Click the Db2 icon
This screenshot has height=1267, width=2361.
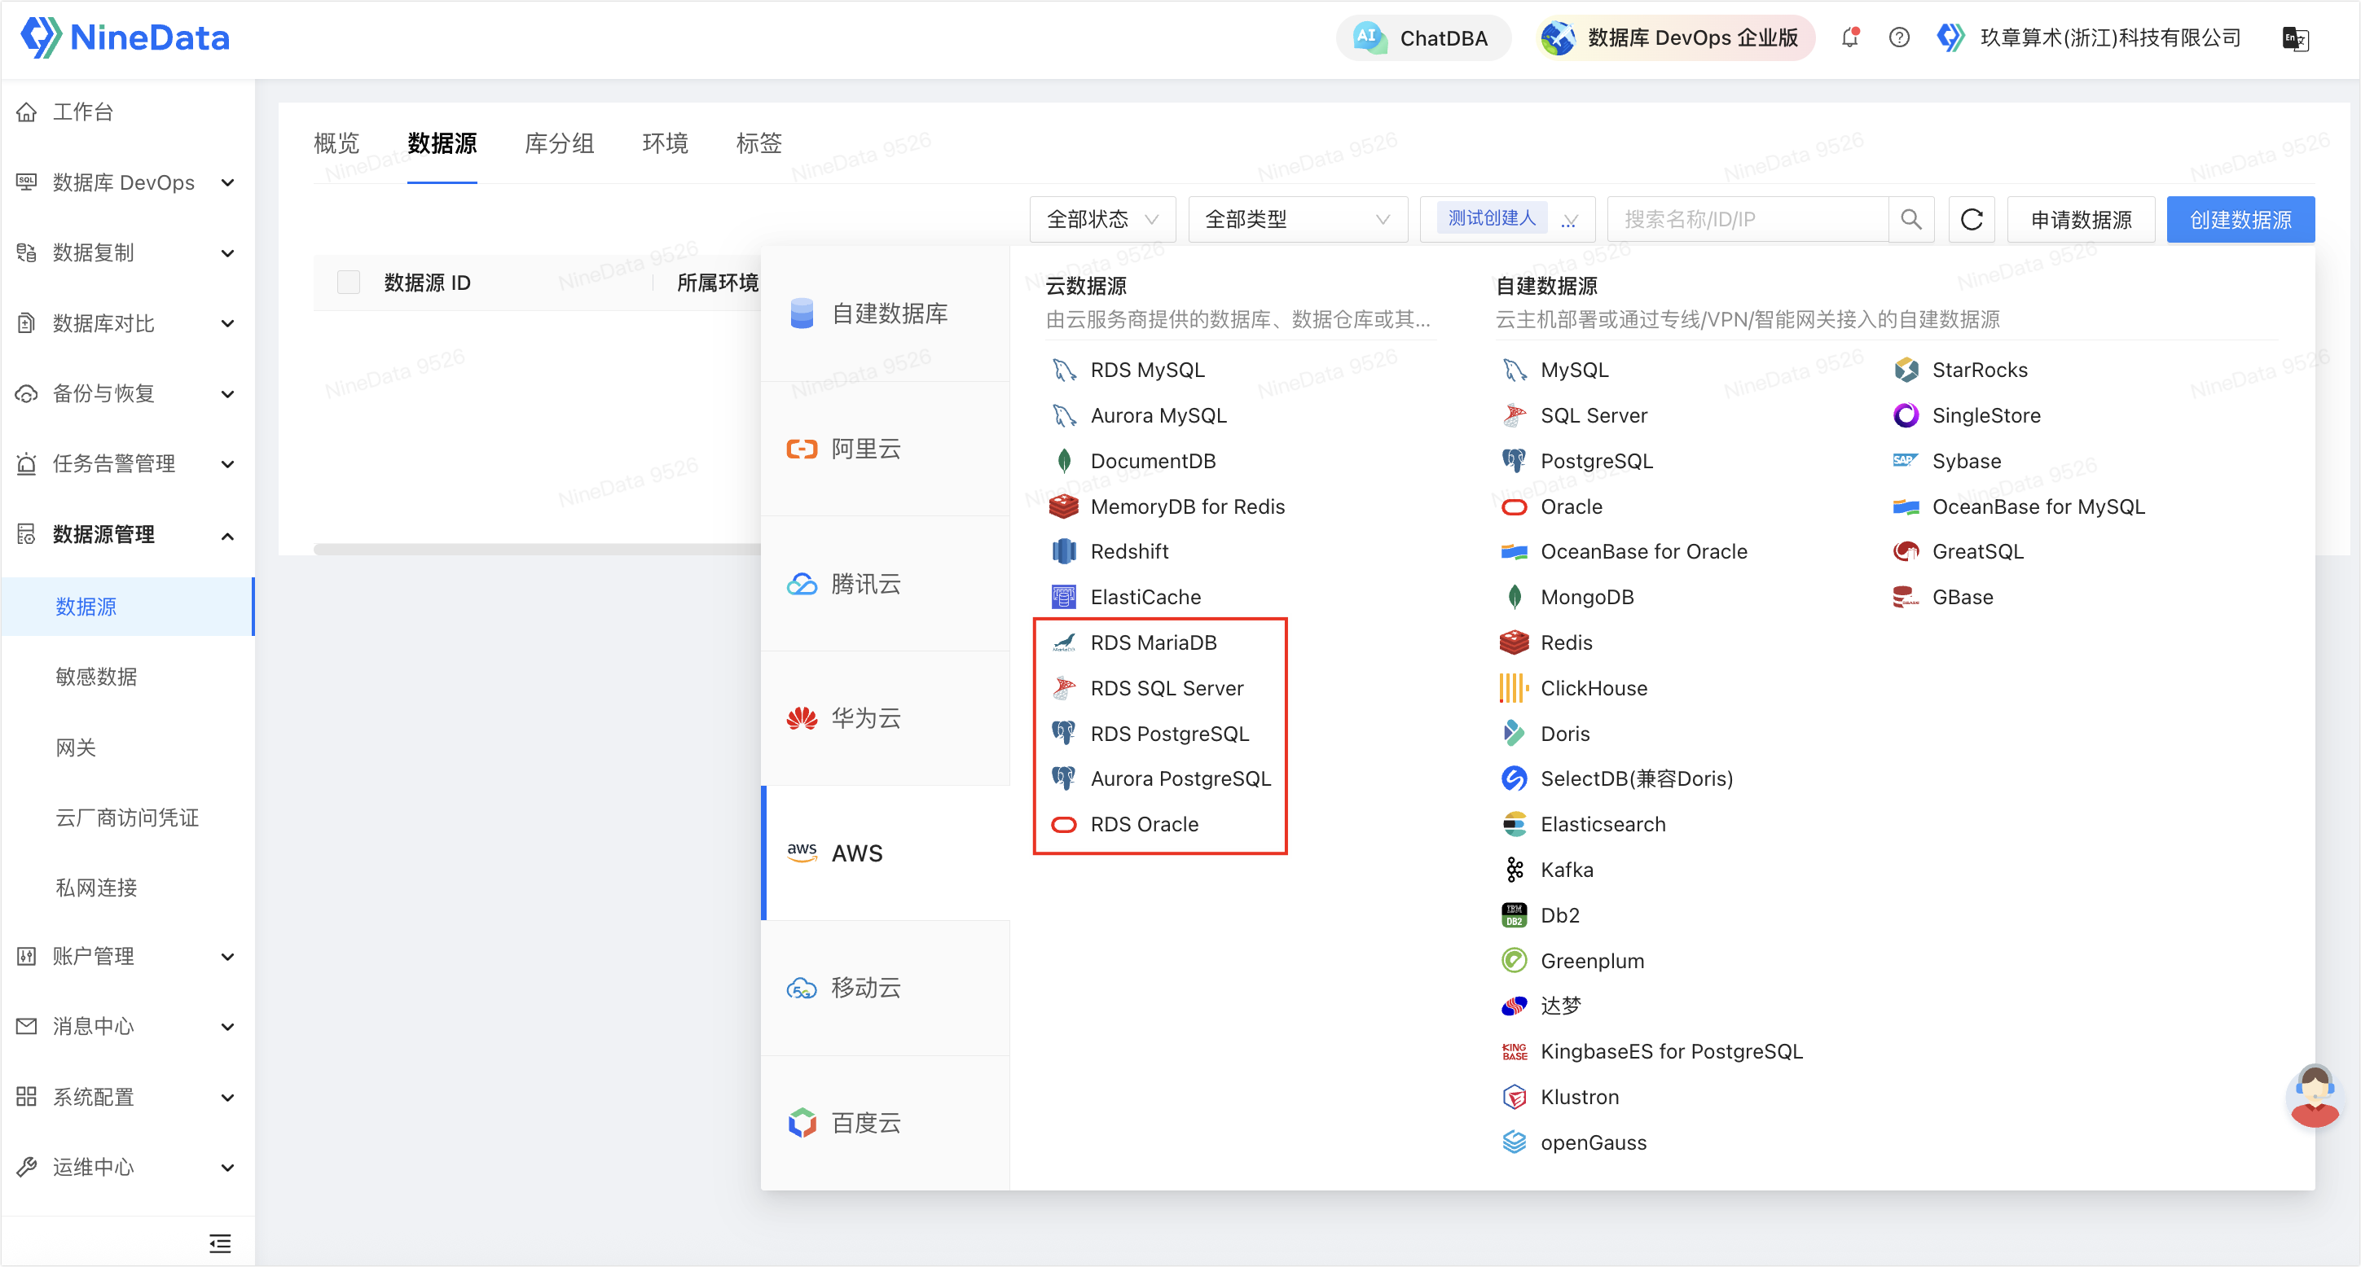(x=1514, y=915)
